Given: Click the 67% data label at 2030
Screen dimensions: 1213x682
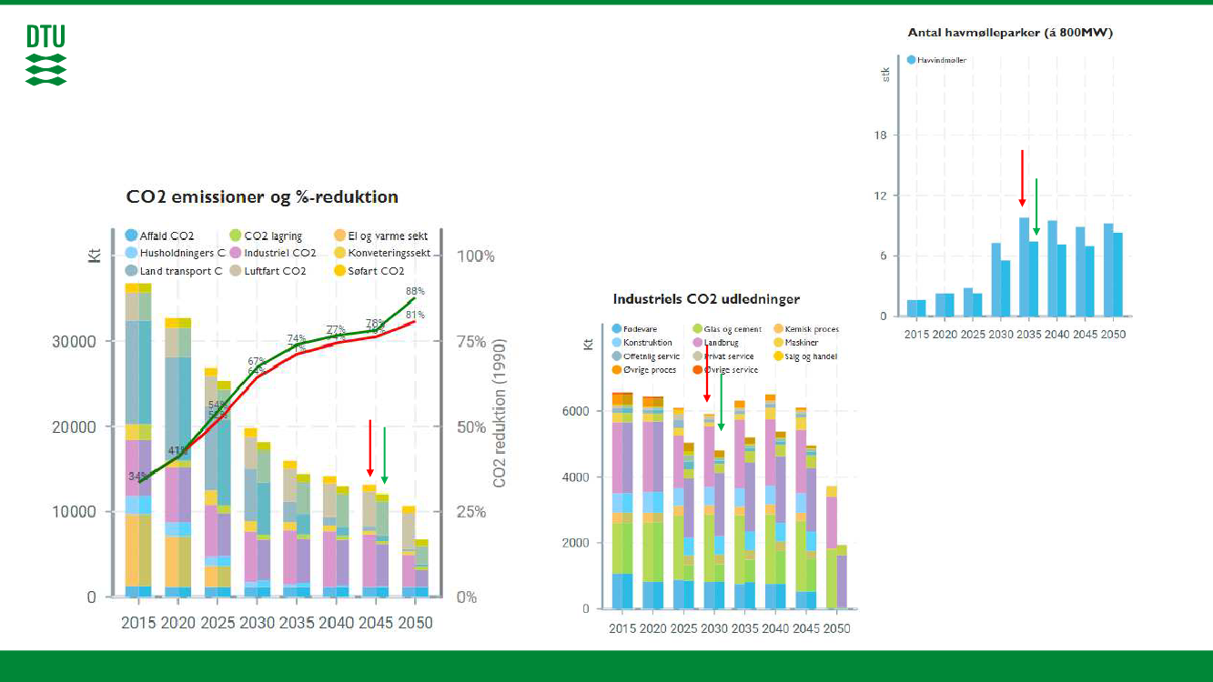Looking at the screenshot, I should (x=256, y=361).
